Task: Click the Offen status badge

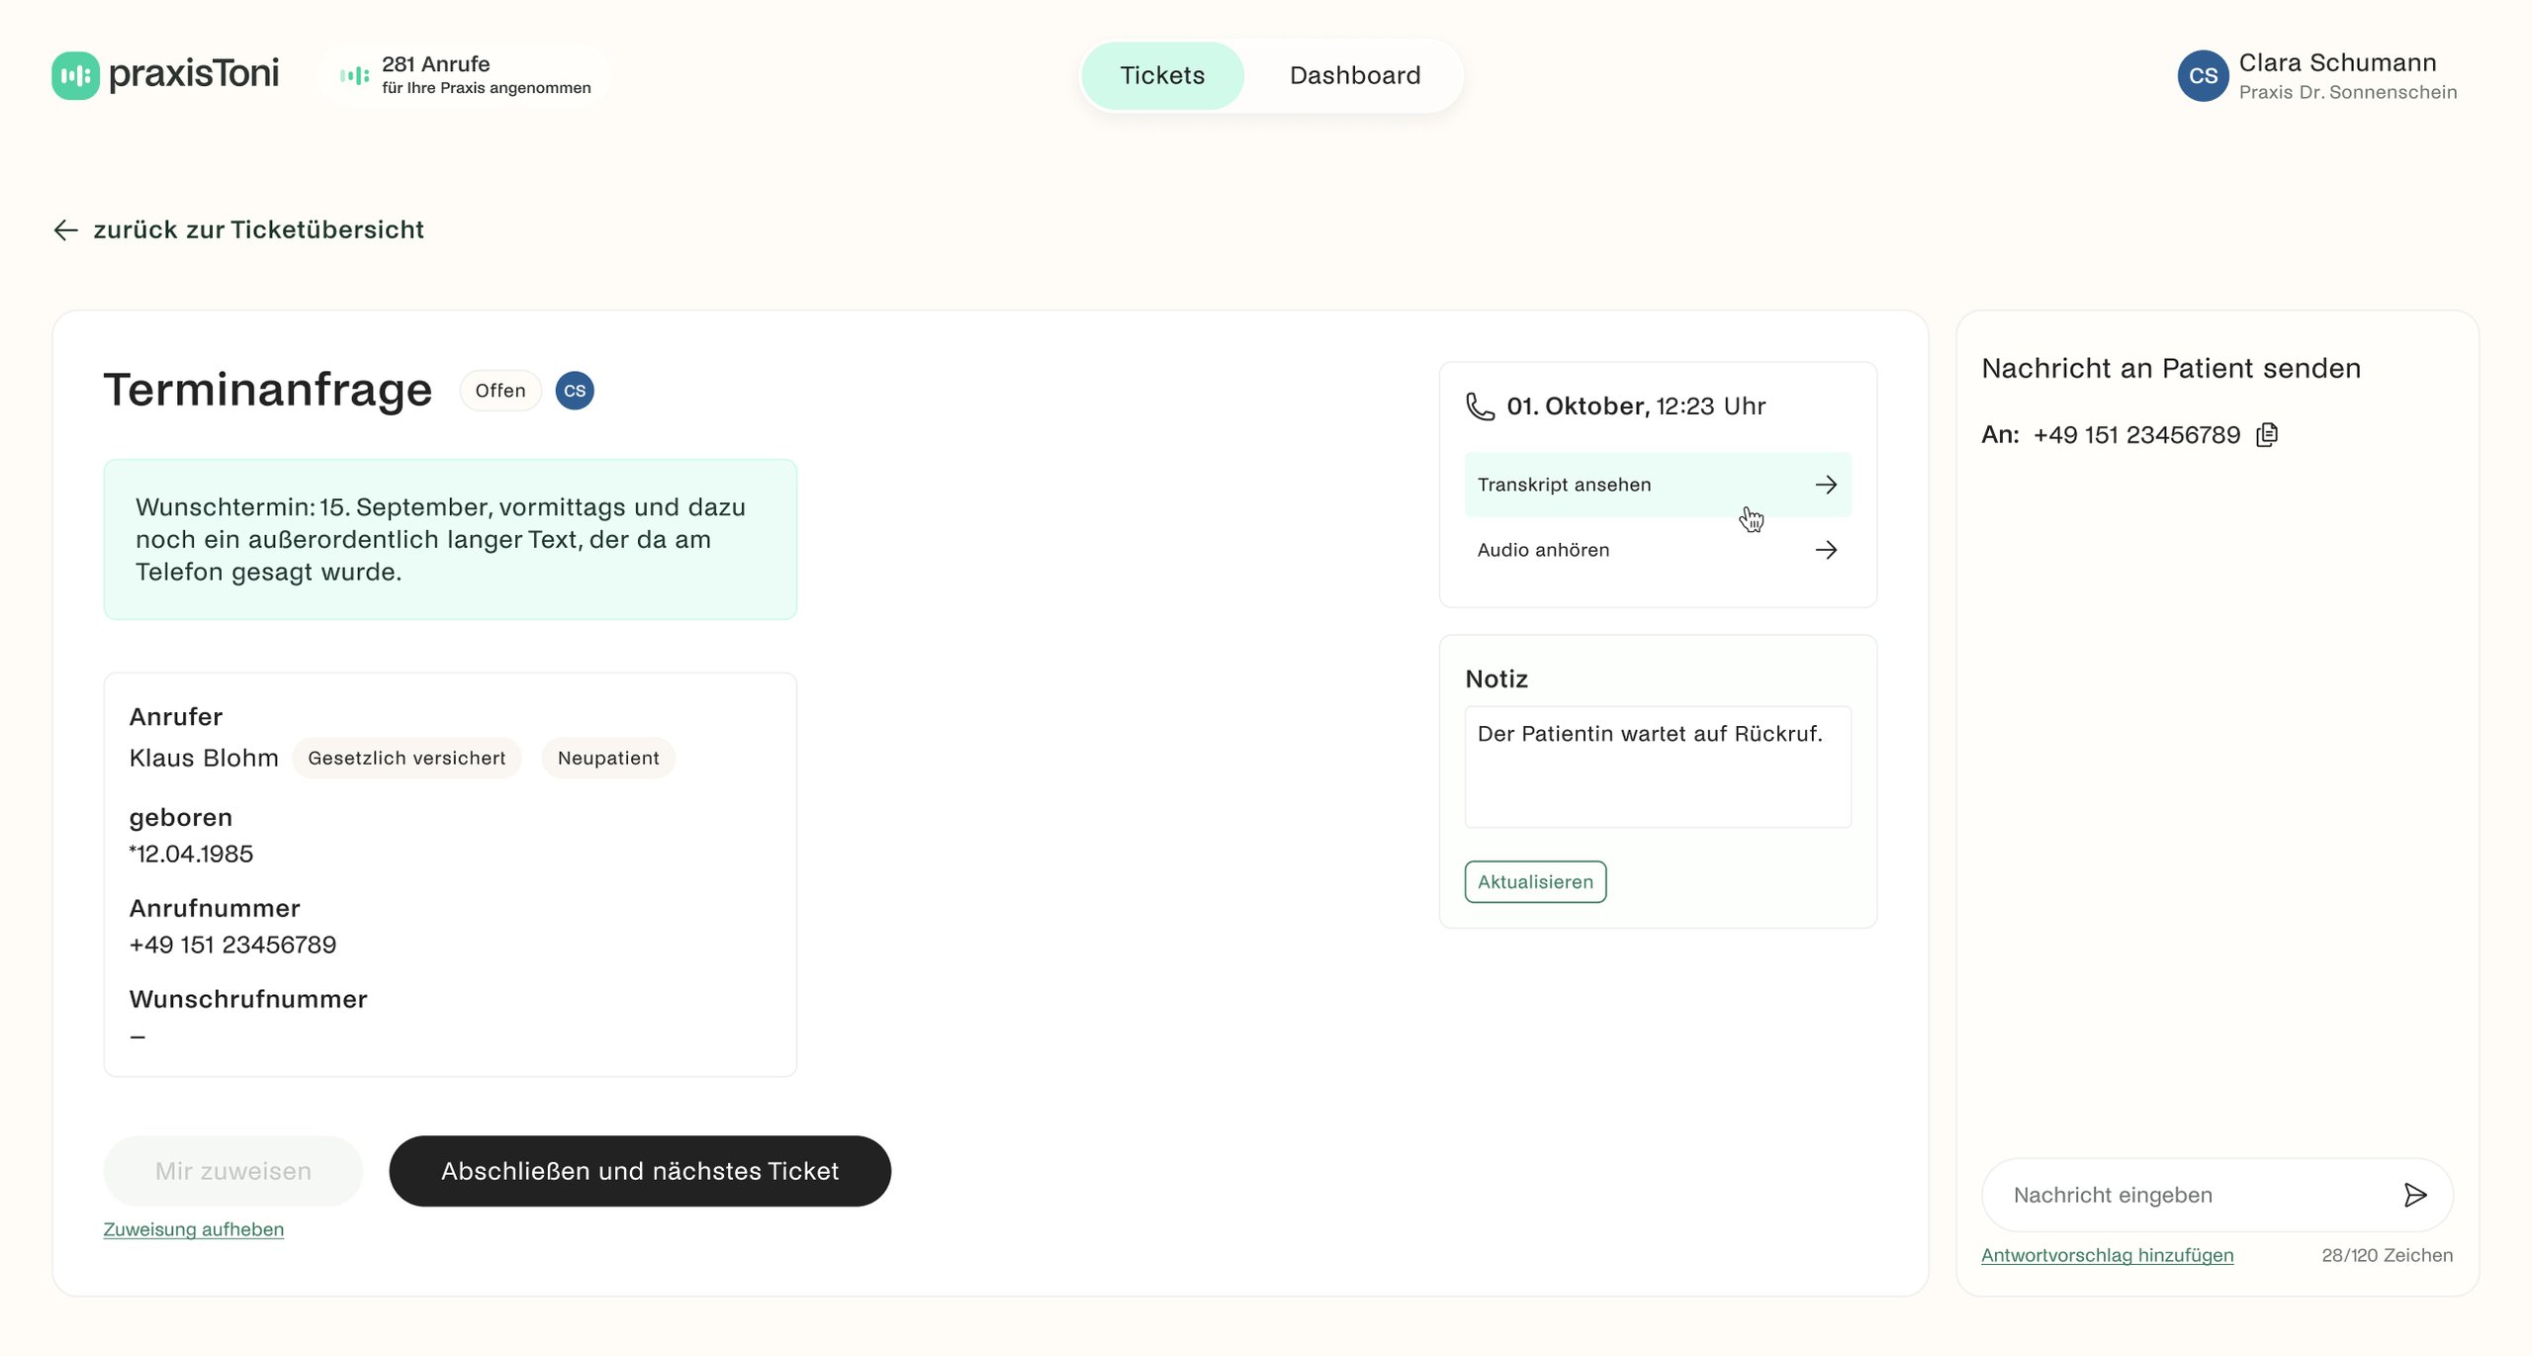Action: [500, 391]
